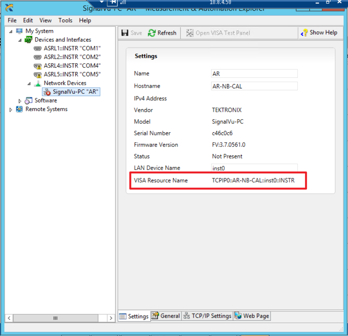Click the SignalVu-PC device error icon
This screenshot has height=336, width=348.
click(x=47, y=92)
